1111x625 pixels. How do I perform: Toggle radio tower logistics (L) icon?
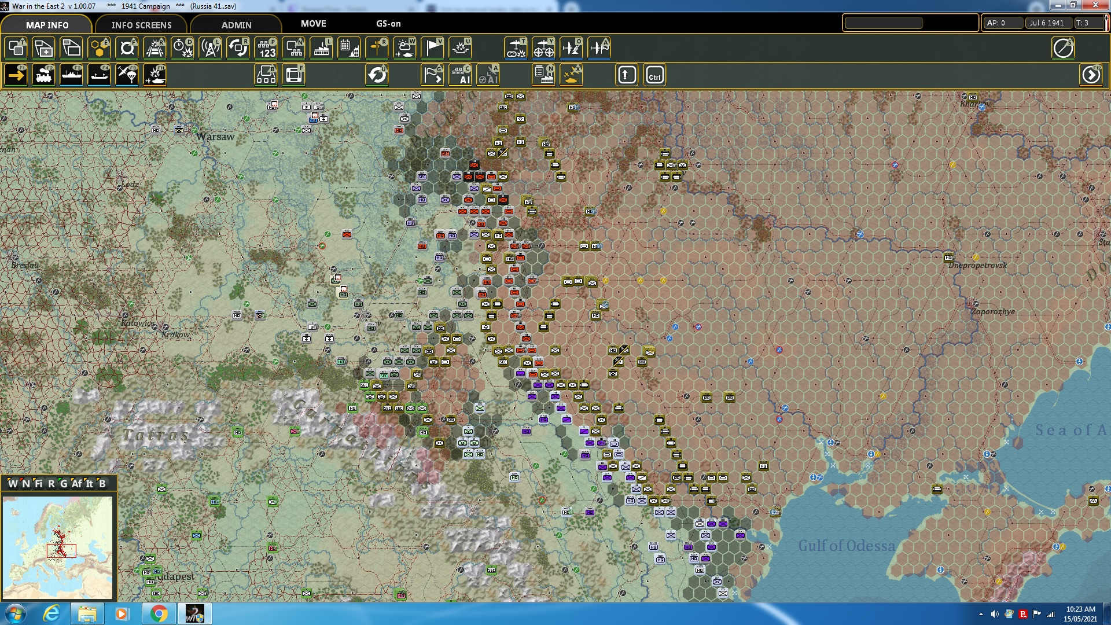coord(211,48)
